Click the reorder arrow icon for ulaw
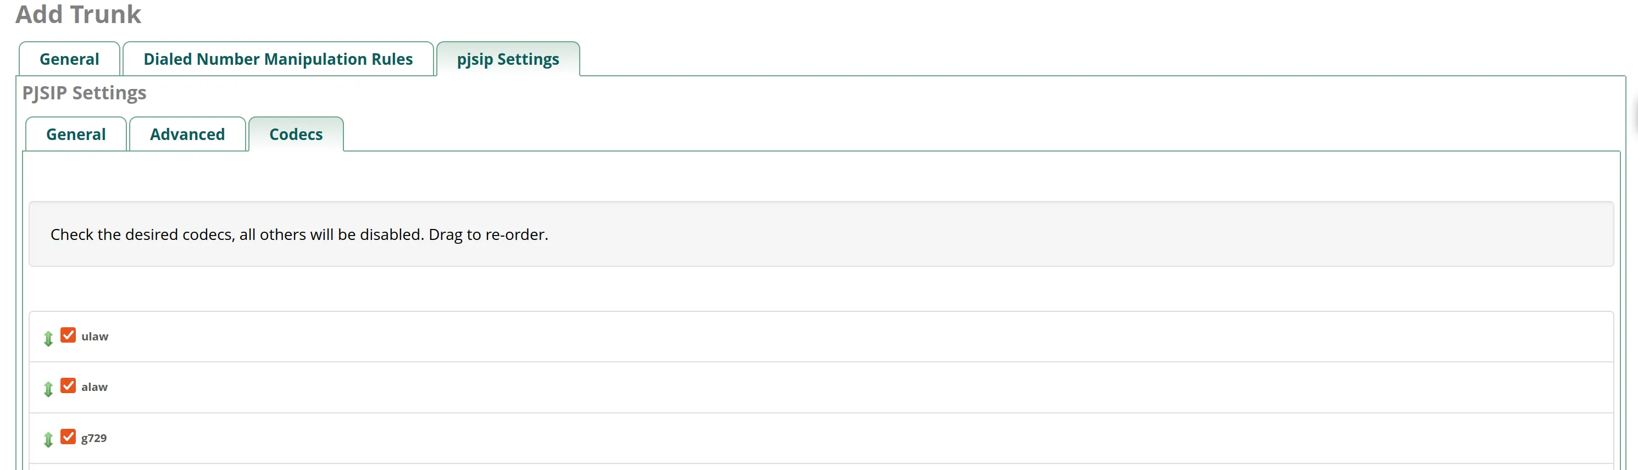Viewport: 1638px width, 470px height. click(48, 338)
